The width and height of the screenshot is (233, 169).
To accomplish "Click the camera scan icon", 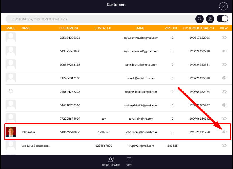I will tap(210, 19).
